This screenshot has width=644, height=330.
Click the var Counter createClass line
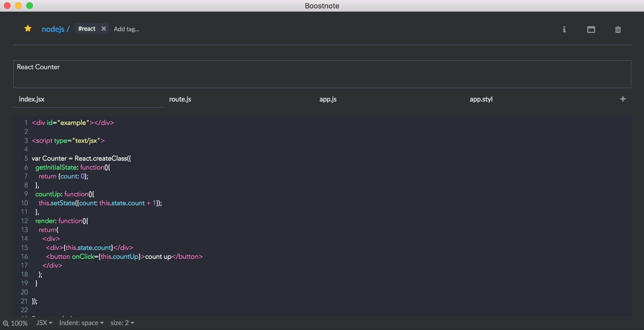tap(81, 158)
